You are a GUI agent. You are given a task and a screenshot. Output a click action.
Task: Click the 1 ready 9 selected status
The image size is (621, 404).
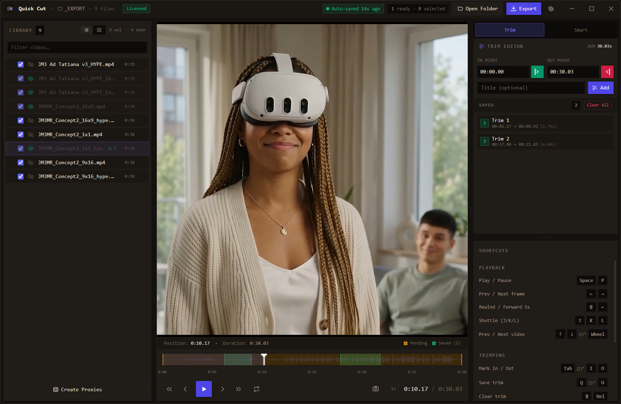point(418,9)
